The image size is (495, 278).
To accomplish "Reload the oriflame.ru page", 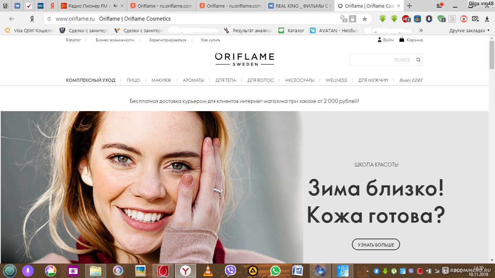I will pos(49,19).
